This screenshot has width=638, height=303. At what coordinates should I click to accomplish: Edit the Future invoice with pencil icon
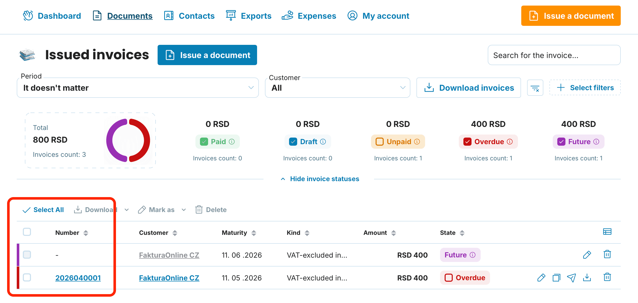(587, 255)
